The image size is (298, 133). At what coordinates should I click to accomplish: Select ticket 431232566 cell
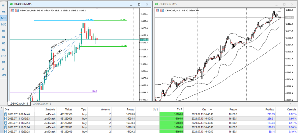pos(66,114)
